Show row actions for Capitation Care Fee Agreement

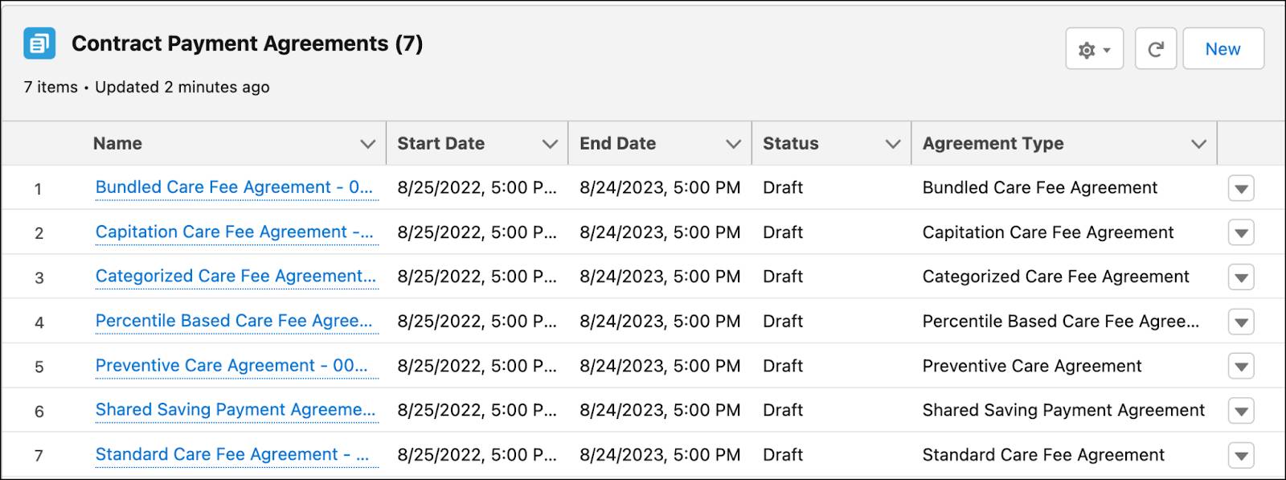[x=1241, y=233]
